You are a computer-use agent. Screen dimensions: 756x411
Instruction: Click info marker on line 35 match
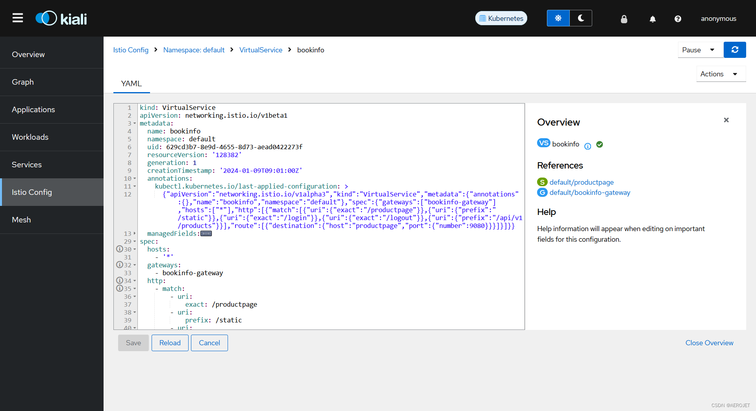119,288
